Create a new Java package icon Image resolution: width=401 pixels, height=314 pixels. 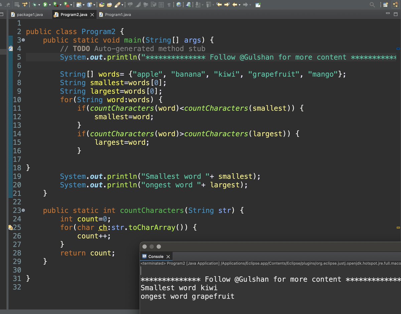click(79, 5)
